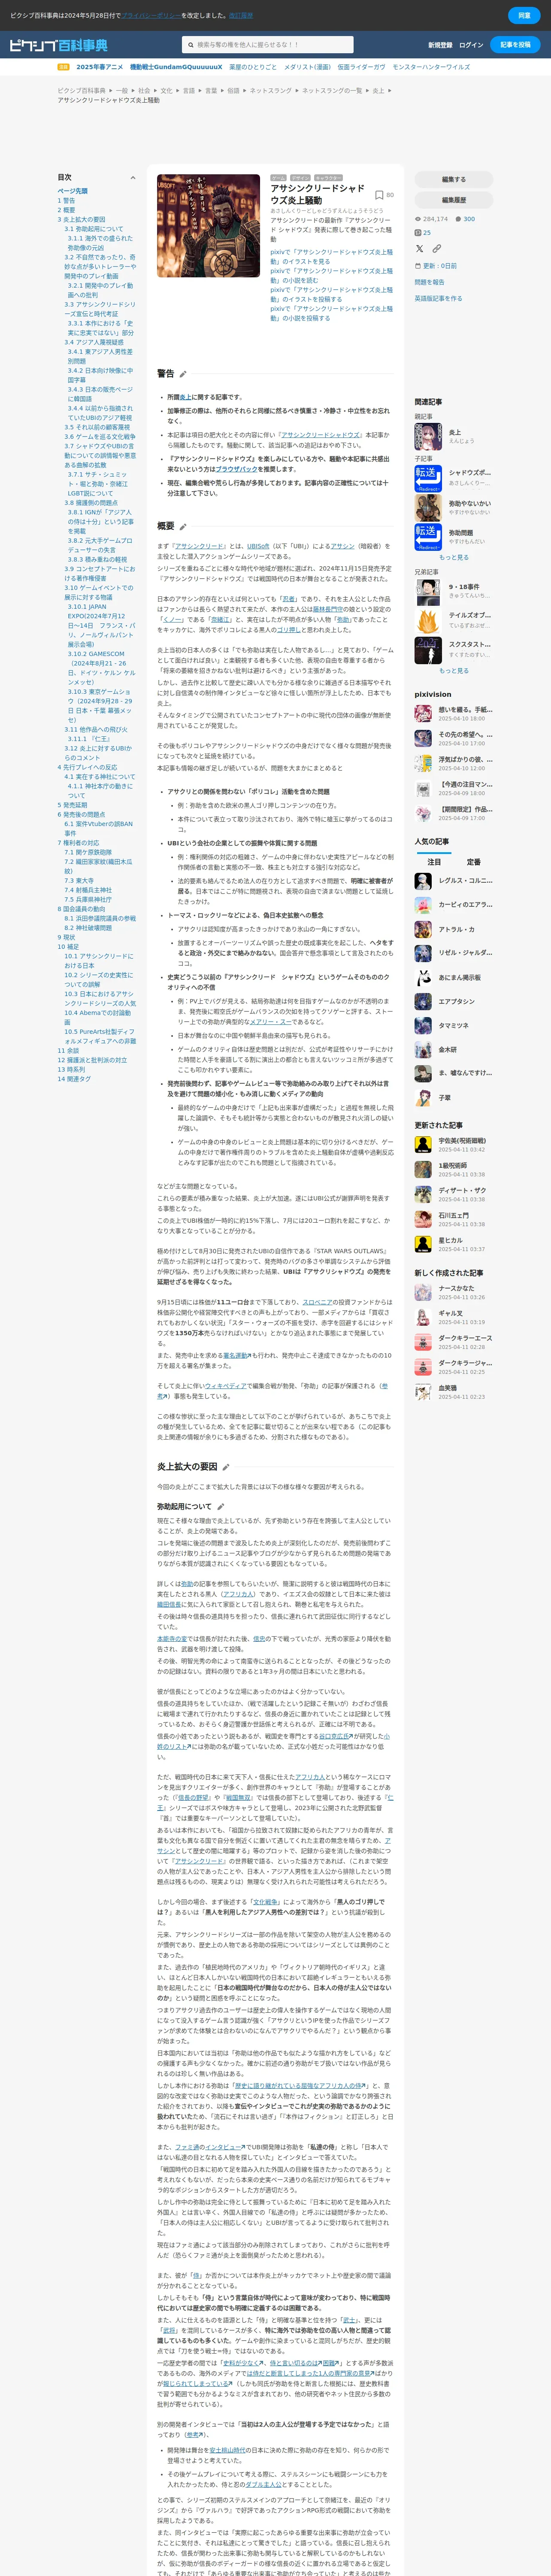The width and height of the screenshot is (551, 2576).
Task: Click the search magnifier icon in search box
Action: pos(190,45)
